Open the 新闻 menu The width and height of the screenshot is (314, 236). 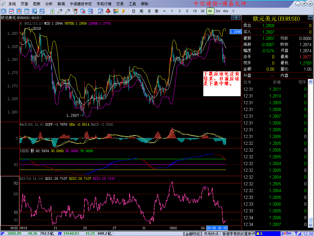pyautogui.click(x=61, y=4)
